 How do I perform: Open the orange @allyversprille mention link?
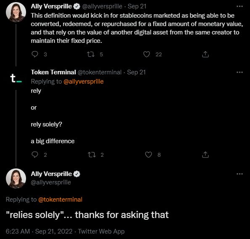84,81
